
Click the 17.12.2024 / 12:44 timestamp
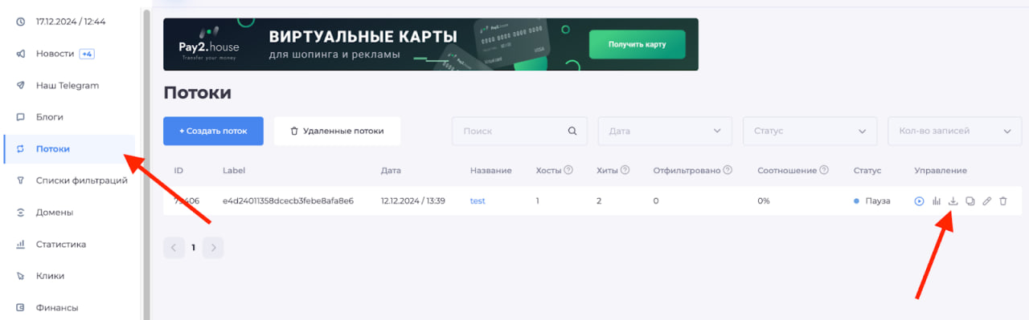(71, 22)
